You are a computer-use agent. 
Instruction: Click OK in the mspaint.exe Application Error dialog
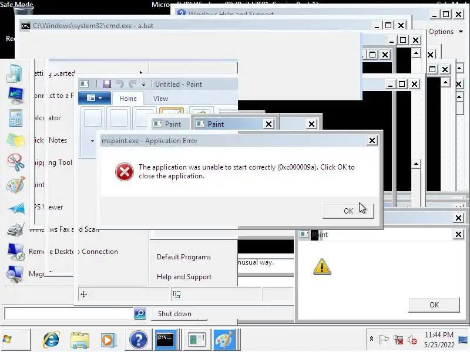coord(348,211)
